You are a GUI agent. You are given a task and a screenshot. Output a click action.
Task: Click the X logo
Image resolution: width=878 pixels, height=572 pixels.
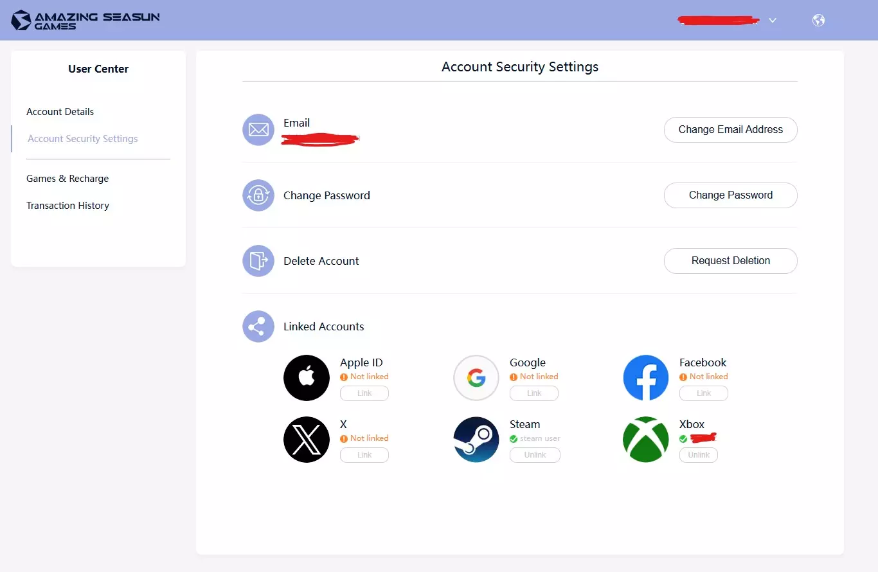tap(307, 440)
